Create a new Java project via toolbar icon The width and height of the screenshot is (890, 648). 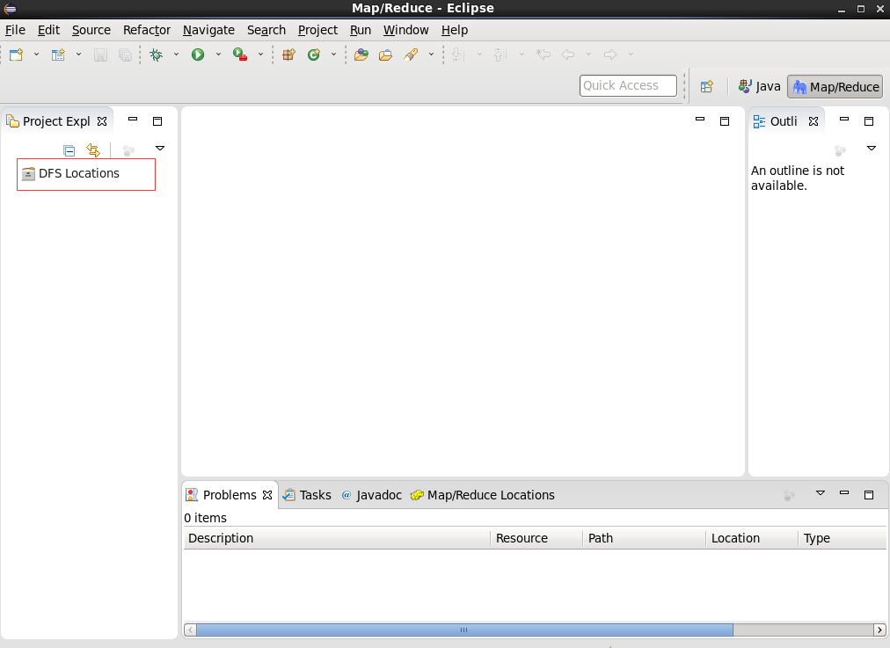pos(288,54)
